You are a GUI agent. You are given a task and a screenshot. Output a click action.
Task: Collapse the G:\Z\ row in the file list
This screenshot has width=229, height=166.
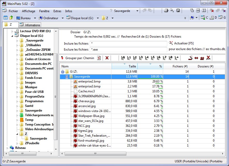tap(63, 72)
